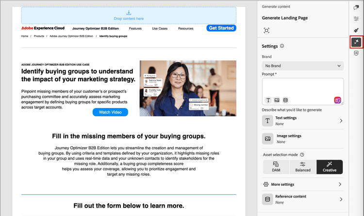Click the Asset selection mode help icon
Image resolution: width=364 pixels, height=216 pixels.
point(302,154)
